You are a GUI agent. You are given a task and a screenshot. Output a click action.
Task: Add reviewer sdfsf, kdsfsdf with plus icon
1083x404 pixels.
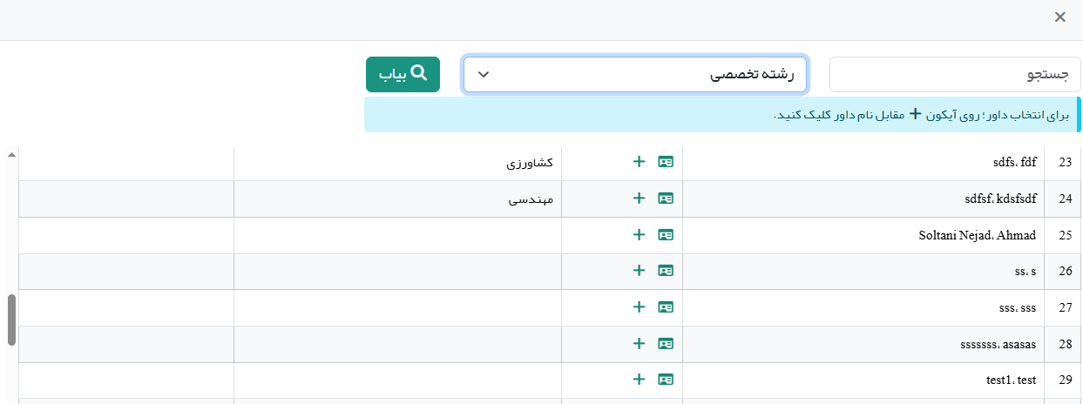[639, 199]
